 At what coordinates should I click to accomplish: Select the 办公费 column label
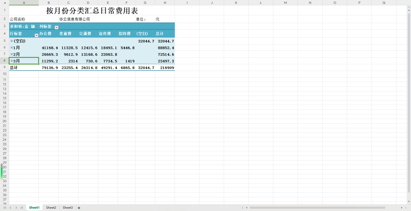[x=49, y=34]
